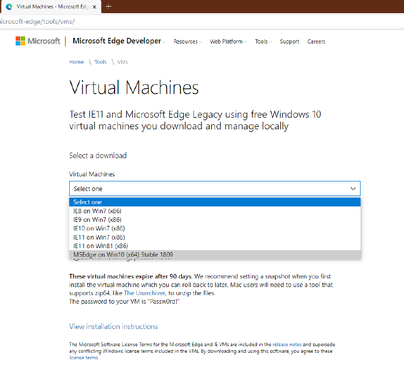Click the browser address bar
The image size is (404, 377).
(x=202, y=21)
